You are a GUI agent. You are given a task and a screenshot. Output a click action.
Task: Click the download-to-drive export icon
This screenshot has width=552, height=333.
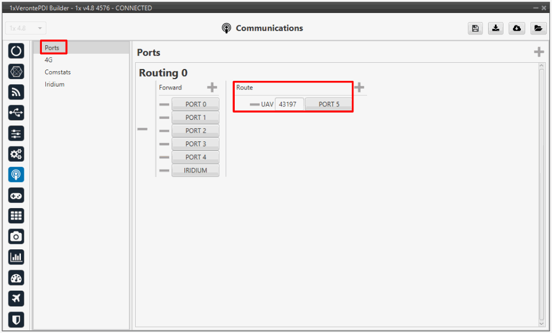[x=496, y=29]
